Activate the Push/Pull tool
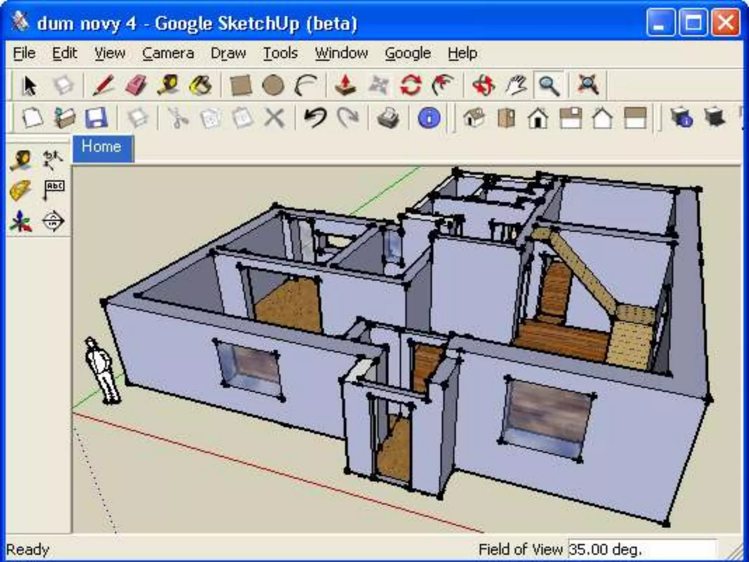This screenshot has height=562, width=749. pyautogui.click(x=345, y=86)
